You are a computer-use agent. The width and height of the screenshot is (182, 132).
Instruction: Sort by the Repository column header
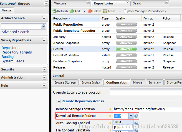(x=76, y=18)
